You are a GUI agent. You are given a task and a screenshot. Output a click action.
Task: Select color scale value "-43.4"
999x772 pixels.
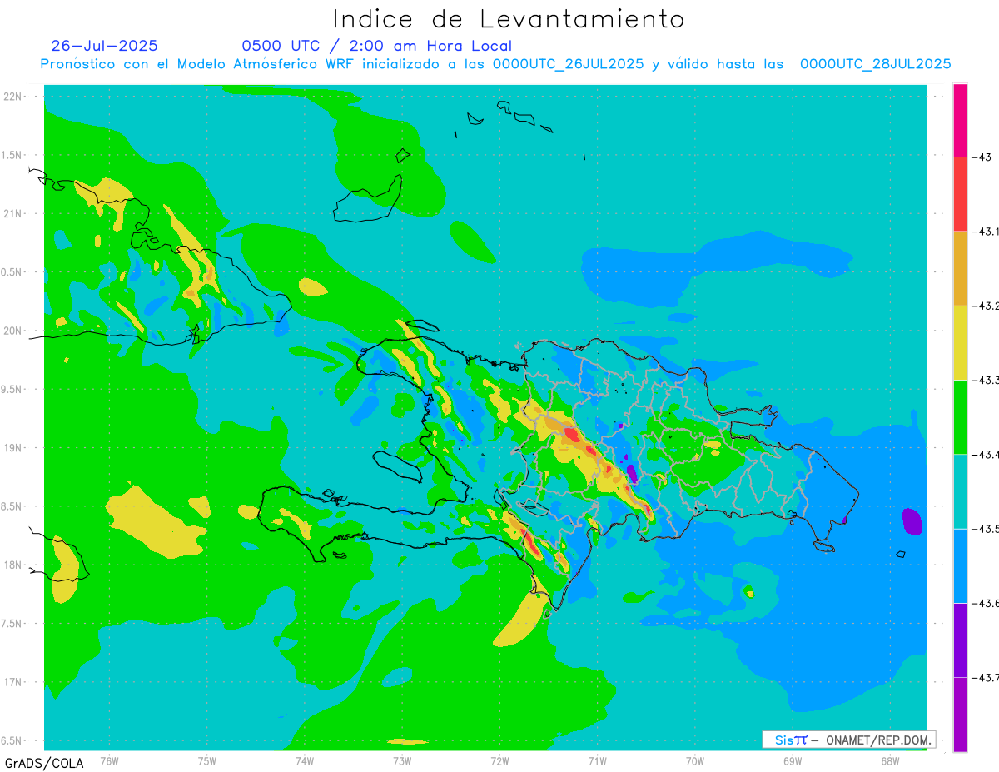point(987,454)
